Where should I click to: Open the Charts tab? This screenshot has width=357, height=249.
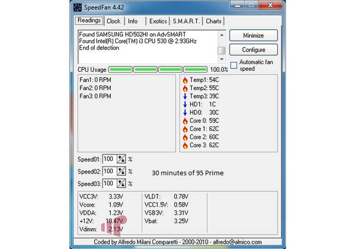click(214, 21)
